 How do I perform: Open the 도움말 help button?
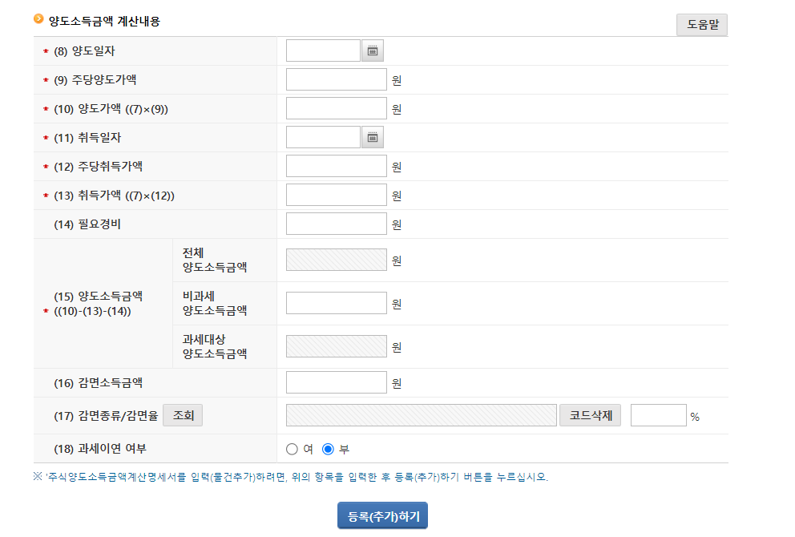701,25
